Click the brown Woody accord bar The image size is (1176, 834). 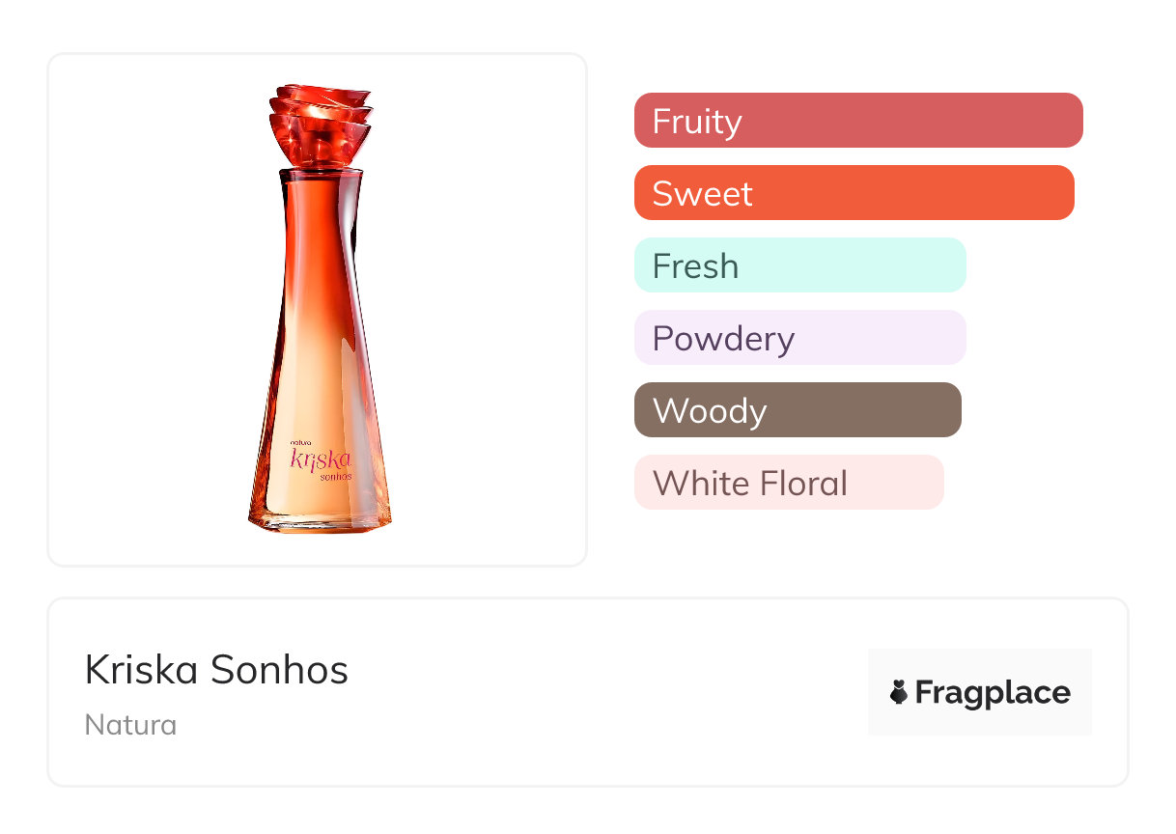click(798, 410)
